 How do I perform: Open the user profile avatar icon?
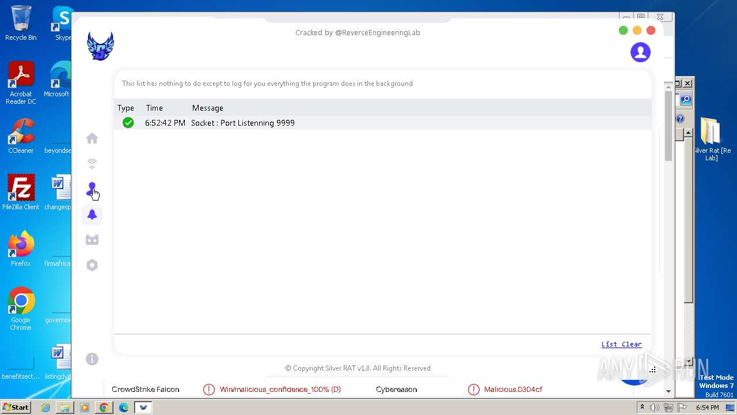coord(640,52)
